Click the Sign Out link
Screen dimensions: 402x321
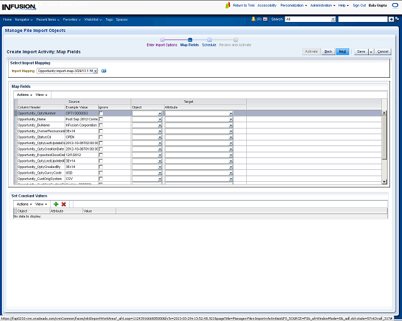(x=359, y=5)
